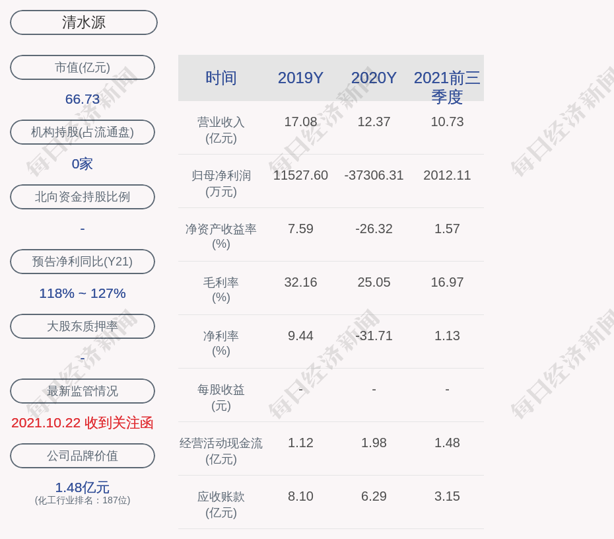Select the 公司品牌价值 label pill

(83, 456)
